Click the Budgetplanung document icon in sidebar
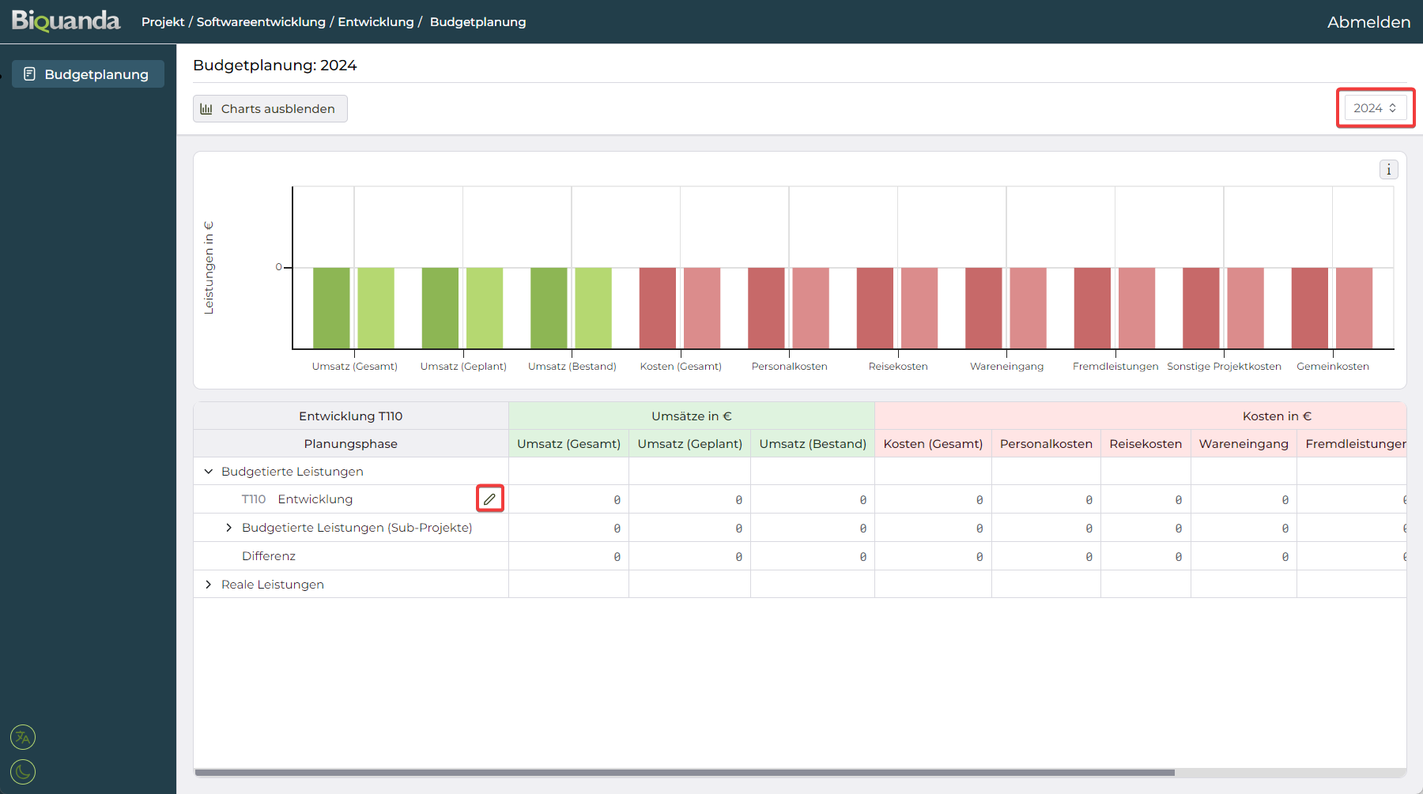 pos(30,74)
